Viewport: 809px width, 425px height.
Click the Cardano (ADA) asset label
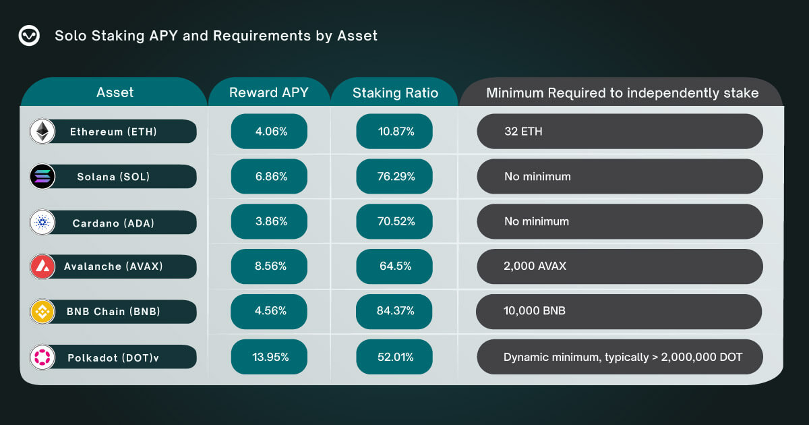113,222
